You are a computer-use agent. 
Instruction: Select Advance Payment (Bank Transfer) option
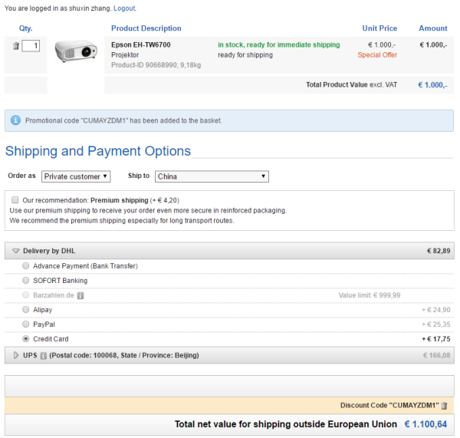tap(26, 265)
